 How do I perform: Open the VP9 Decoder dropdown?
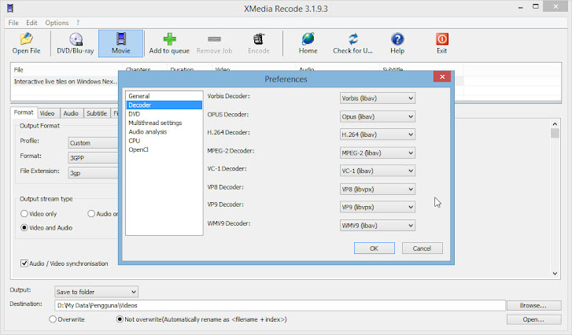[x=377, y=207]
